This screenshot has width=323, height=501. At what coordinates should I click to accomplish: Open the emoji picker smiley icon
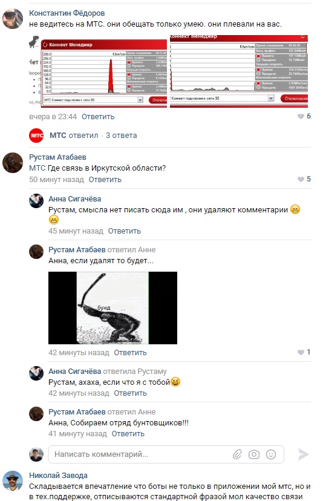click(x=271, y=454)
